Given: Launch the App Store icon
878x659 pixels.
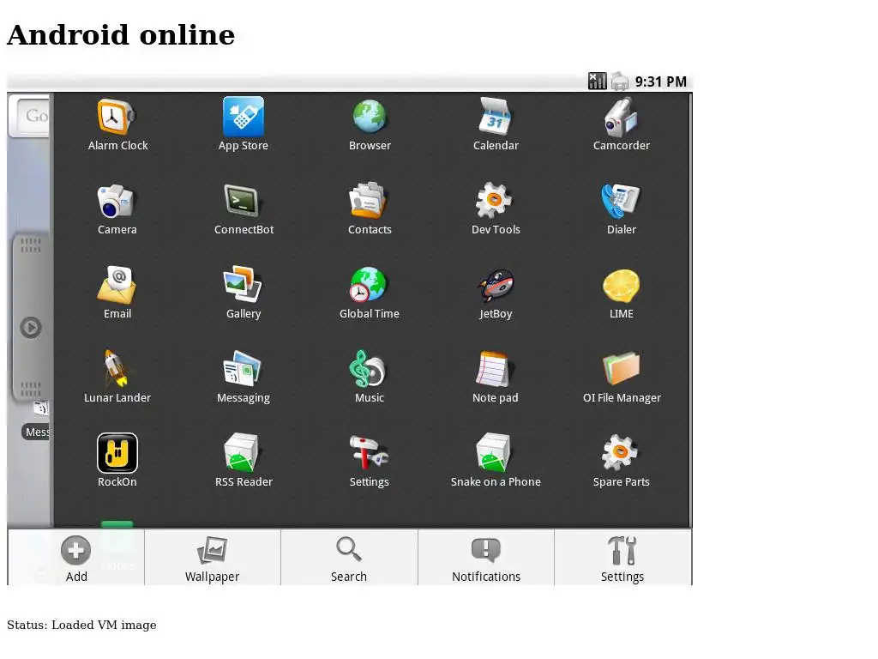Looking at the screenshot, I should [243, 124].
